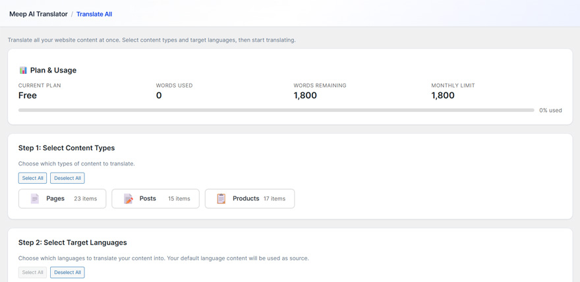The image size is (580, 282).
Task: Go to the Translate All breadcrumb
Action: (x=94, y=14)
